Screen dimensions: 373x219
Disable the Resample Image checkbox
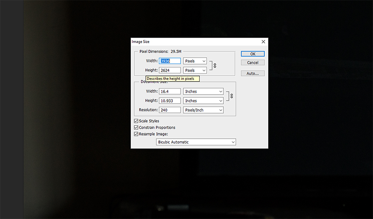click(136, 134)
